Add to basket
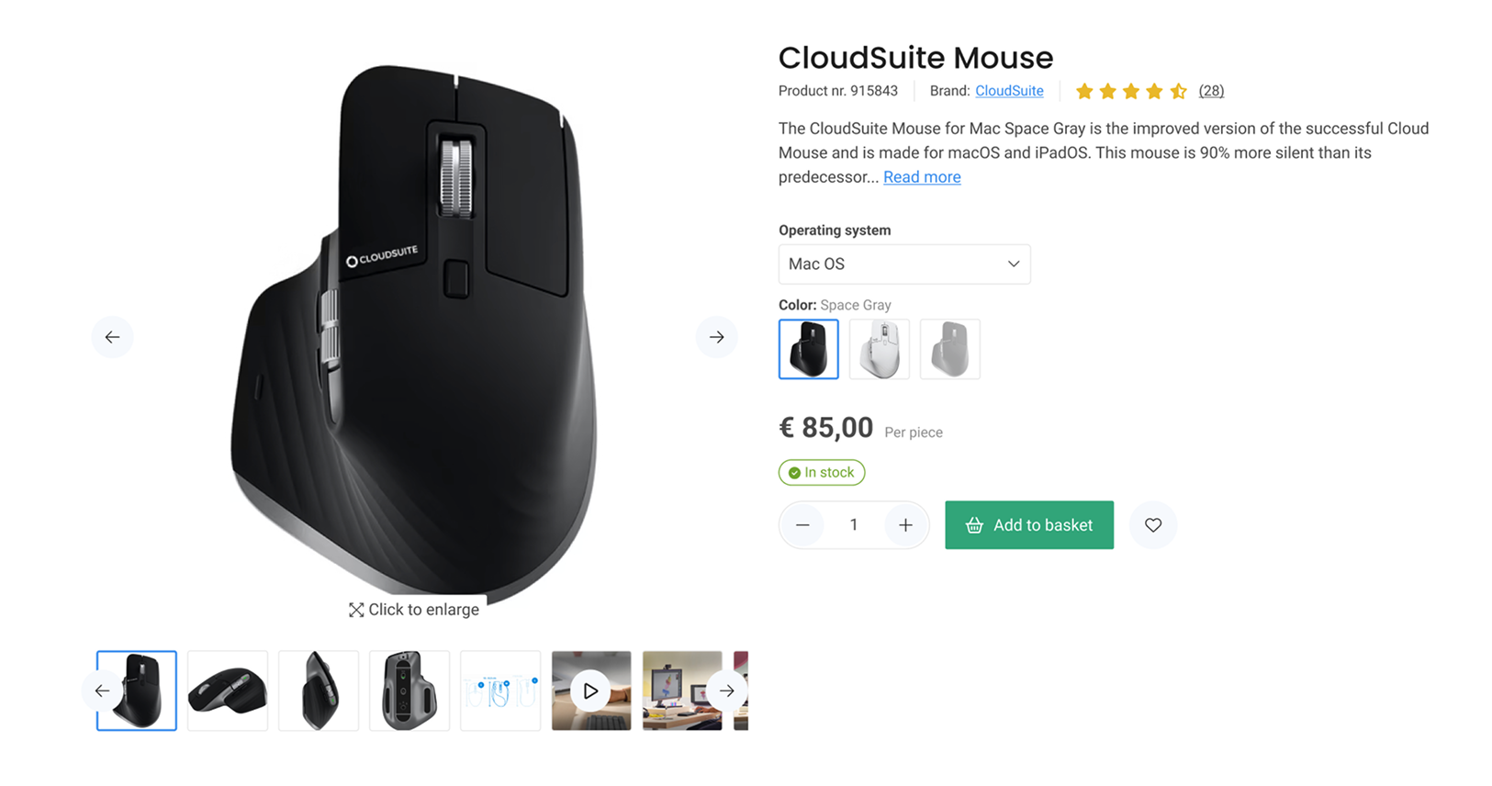The height and width of the screenshot is (786, 1492). (1029, 525)
